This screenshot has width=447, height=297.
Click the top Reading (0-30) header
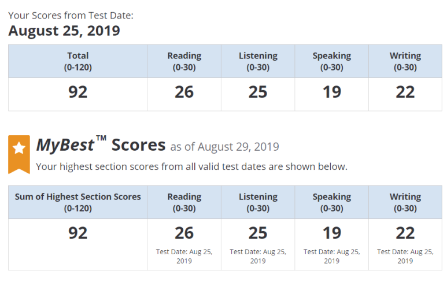point(184,61)
